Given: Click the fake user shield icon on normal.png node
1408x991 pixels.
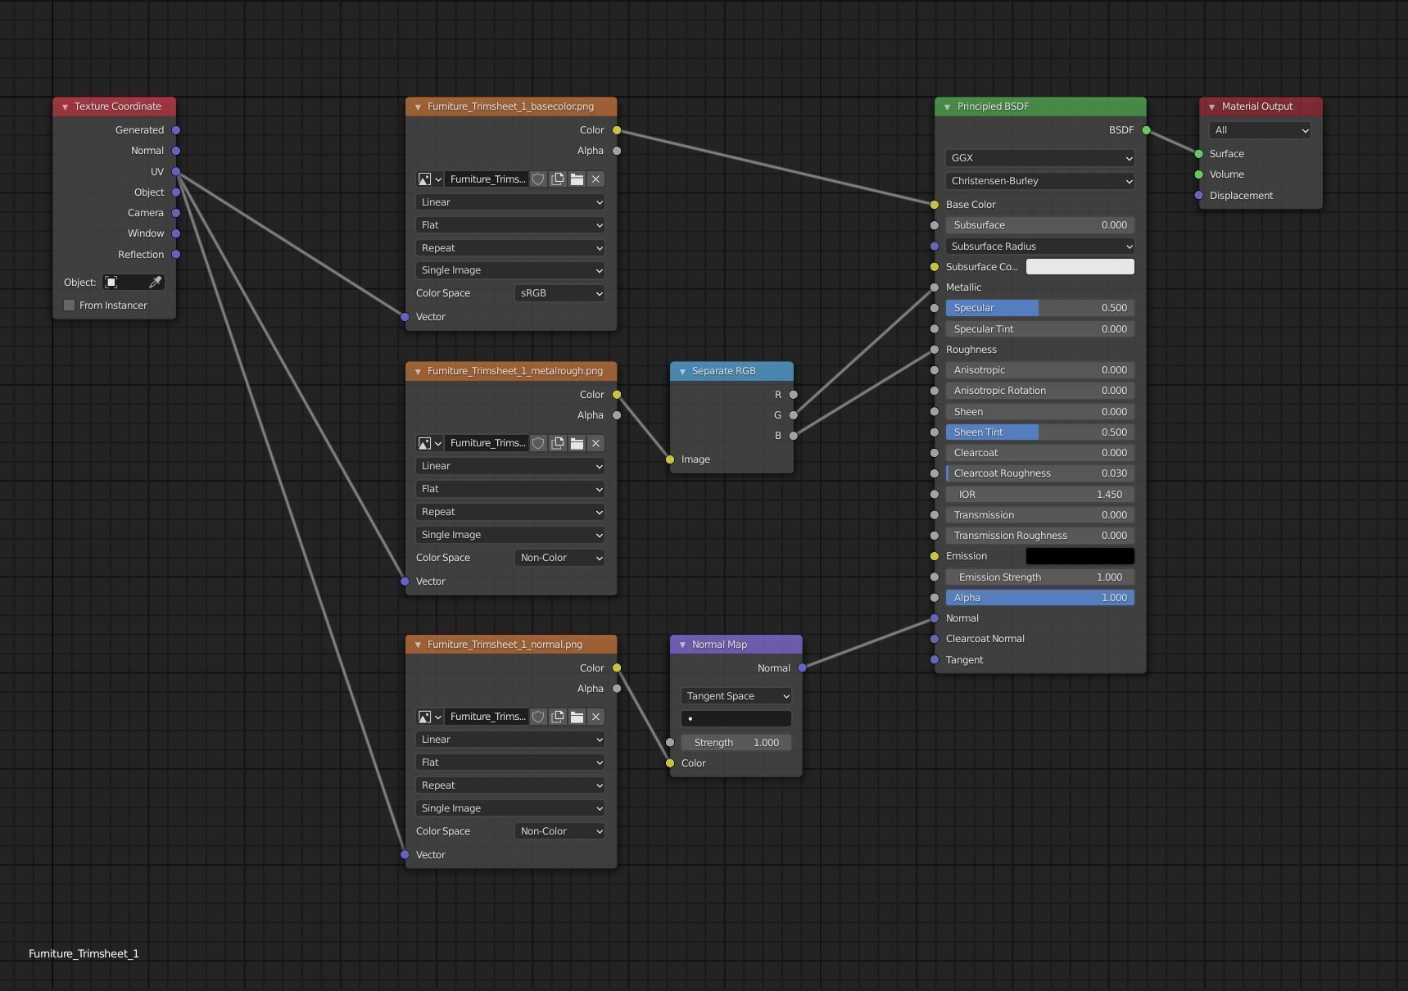Looking at the screenshot, I should pos(538,717).
